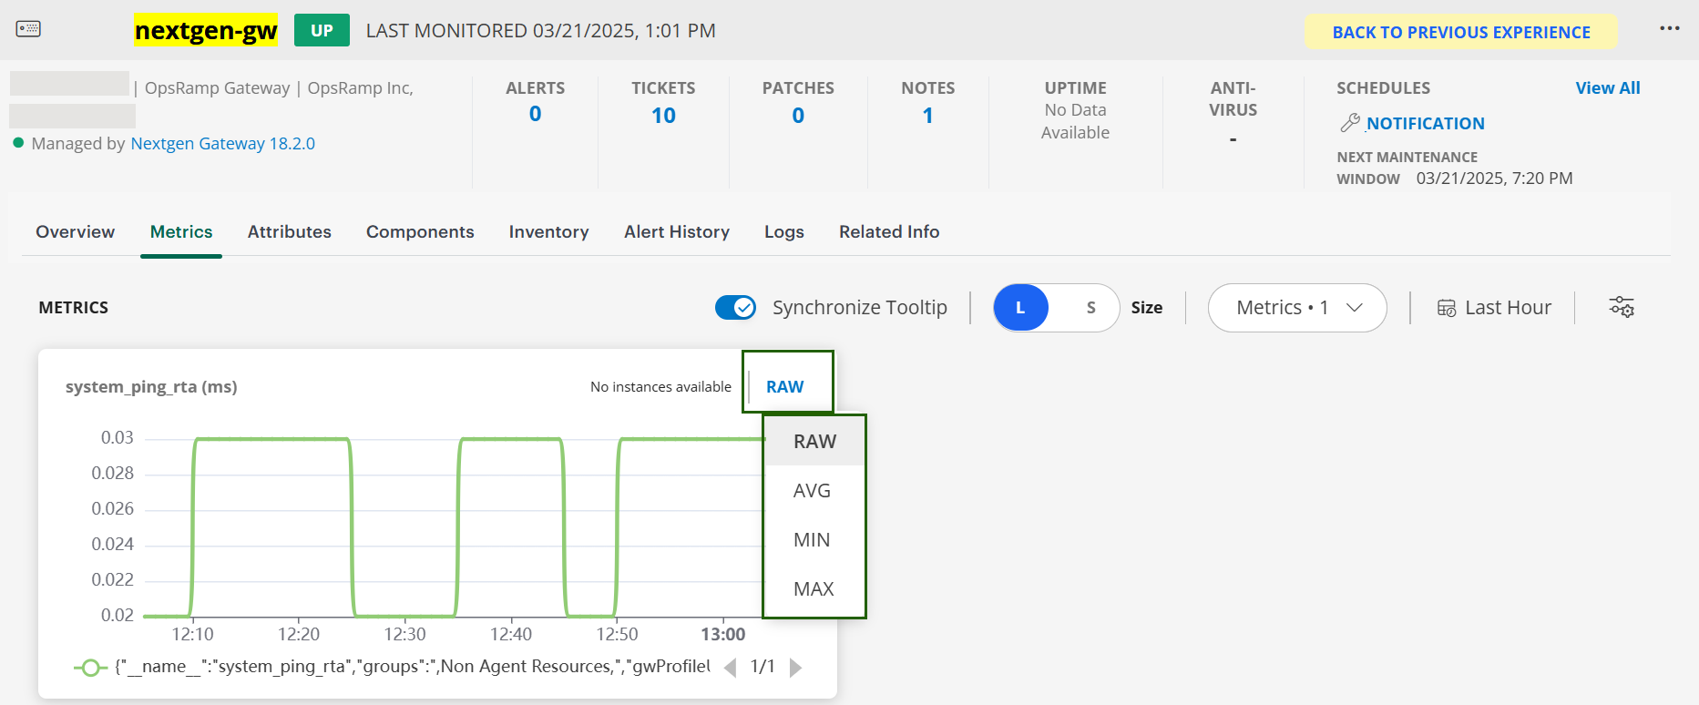Image resolution: width=1699 pixels, height=705 pixels.
Task: Open the Patches count 0
Action: (798, 116)
